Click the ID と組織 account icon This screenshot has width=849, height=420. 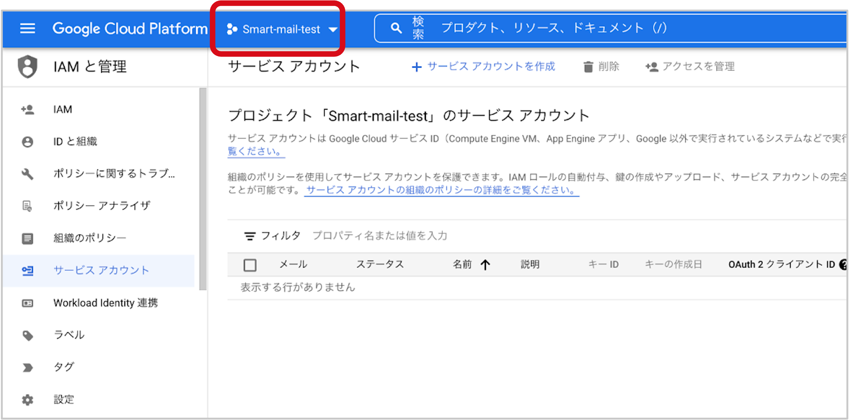click(x=28, y=142)
